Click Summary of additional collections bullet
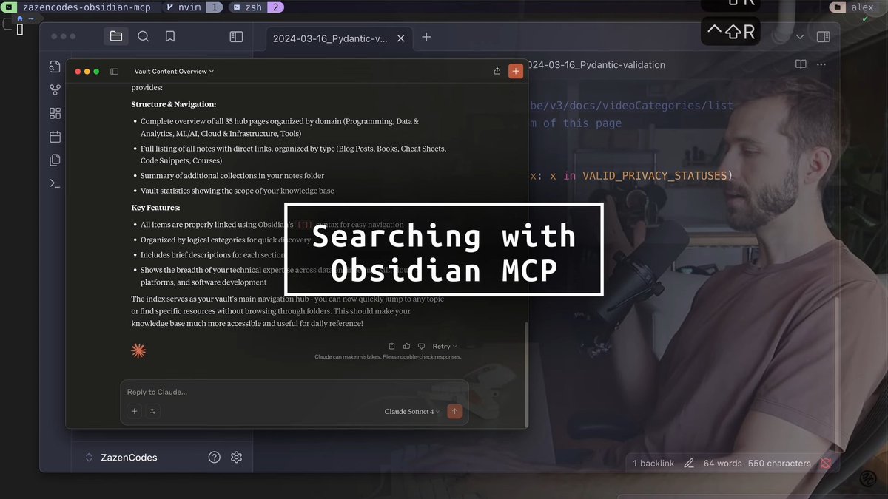Image resolution: width=888 pixels, height=499 pixels. tap(232, 176)
